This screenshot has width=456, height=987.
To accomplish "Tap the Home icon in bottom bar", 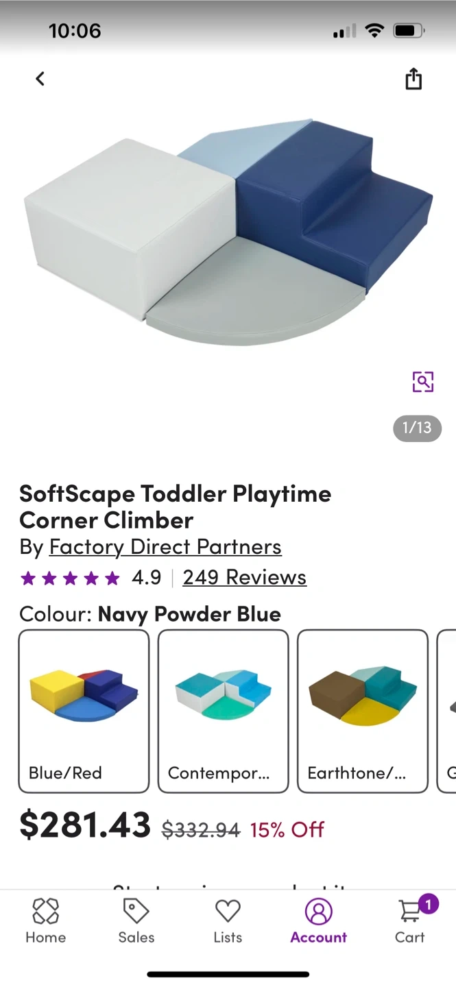I will tap(46, 912).
